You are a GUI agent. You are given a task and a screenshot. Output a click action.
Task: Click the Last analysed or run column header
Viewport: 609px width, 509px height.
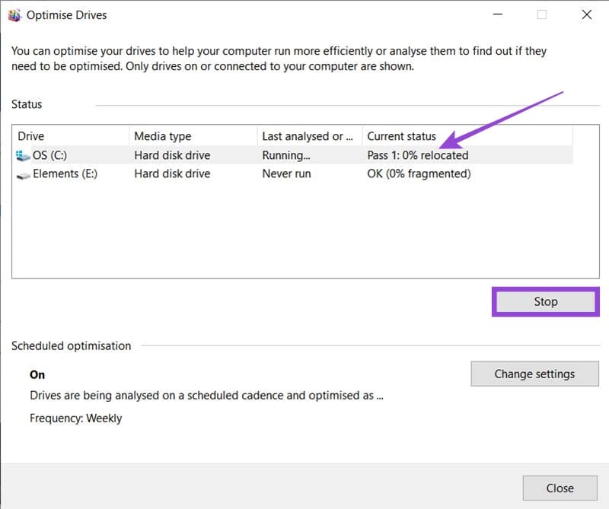[x=307, y=135]
